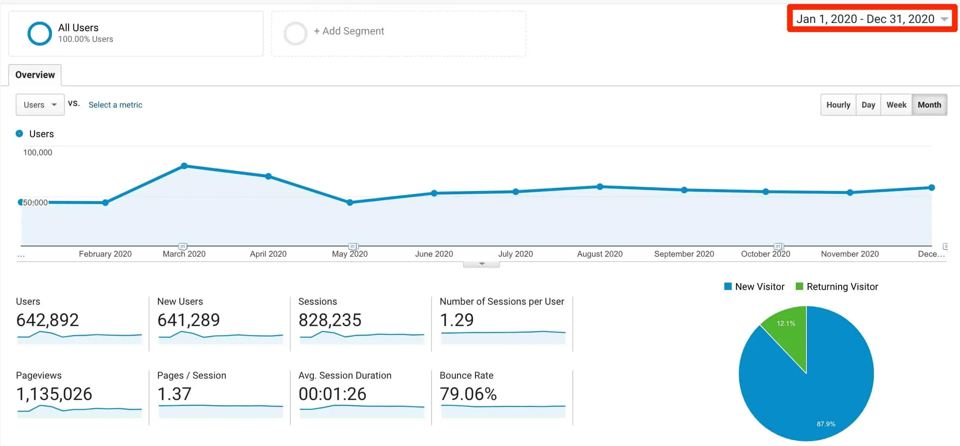Select the Overview tab
This screenshot has height=446, width=960.
(x=35, y=75)
